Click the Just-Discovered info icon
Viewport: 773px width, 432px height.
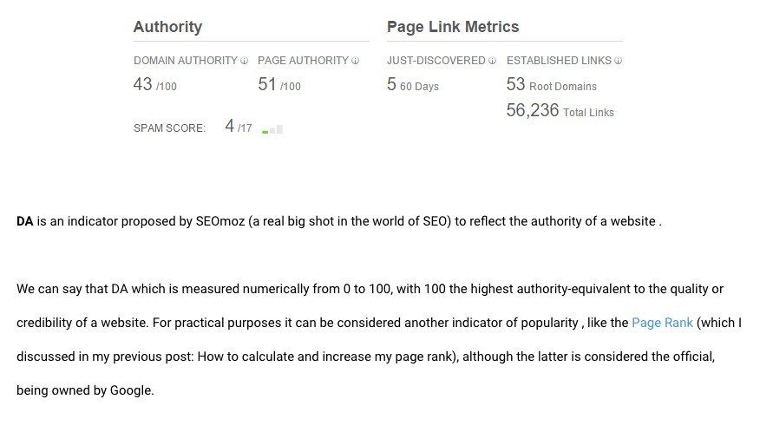(492, 61)
